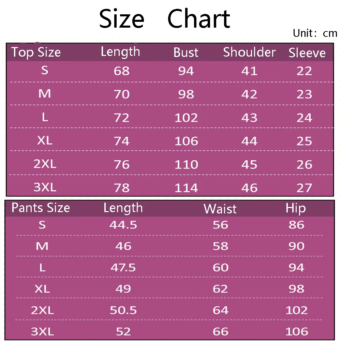The width and height of the screenshot is (341, 341).
Task: Click the Sleeve column header
Action: (307, 53)
